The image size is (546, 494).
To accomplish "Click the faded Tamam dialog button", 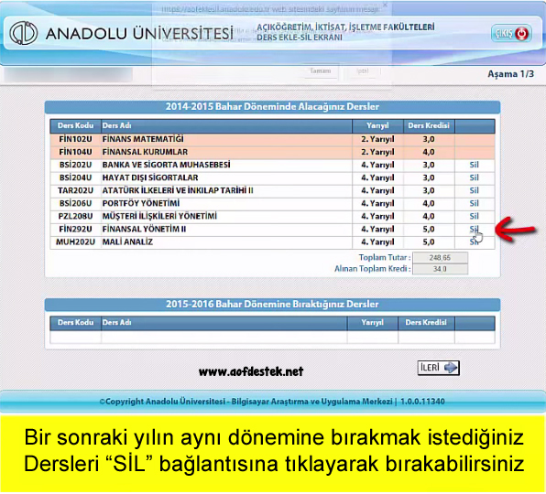I will pyautogui.click(x=321, y=71).
